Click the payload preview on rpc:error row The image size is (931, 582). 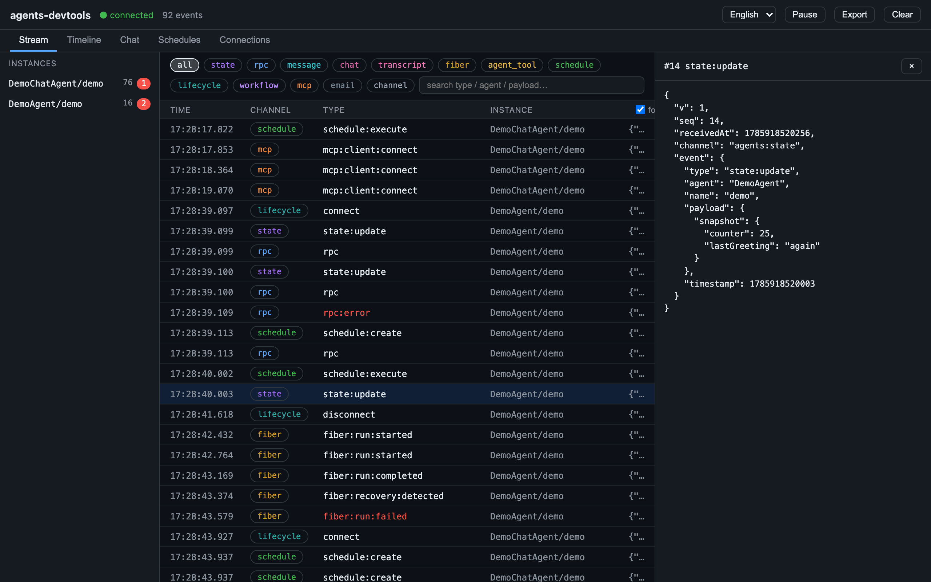(636, 312)
